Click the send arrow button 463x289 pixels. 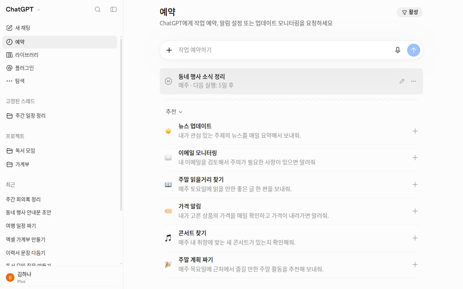coord(413,50)
